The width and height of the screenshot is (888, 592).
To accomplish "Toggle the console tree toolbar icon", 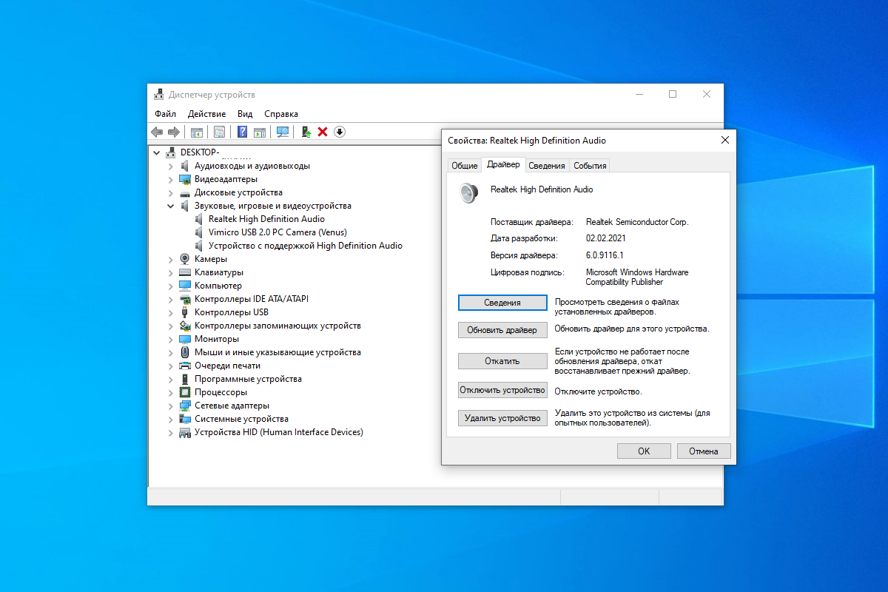I will click(x=197, y=132).
